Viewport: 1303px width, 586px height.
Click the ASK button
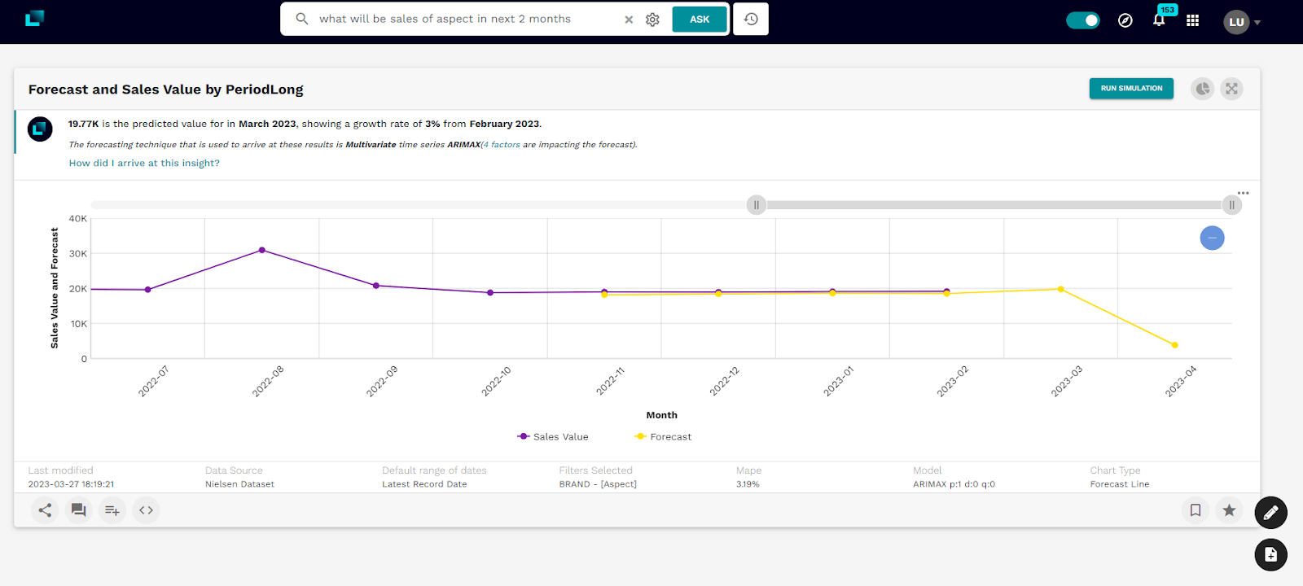click(x=700, y=20)
